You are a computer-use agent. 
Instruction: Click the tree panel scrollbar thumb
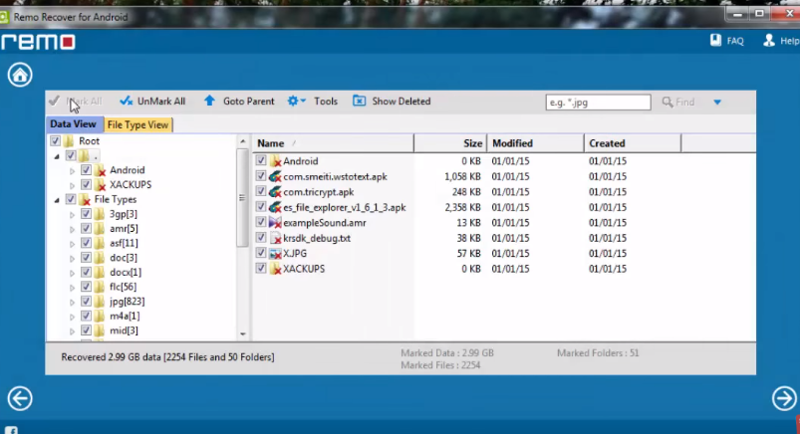[x=242, y=198]
